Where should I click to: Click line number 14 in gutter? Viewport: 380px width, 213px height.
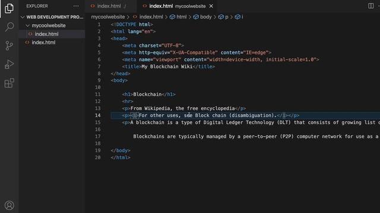tap(97, 115)
